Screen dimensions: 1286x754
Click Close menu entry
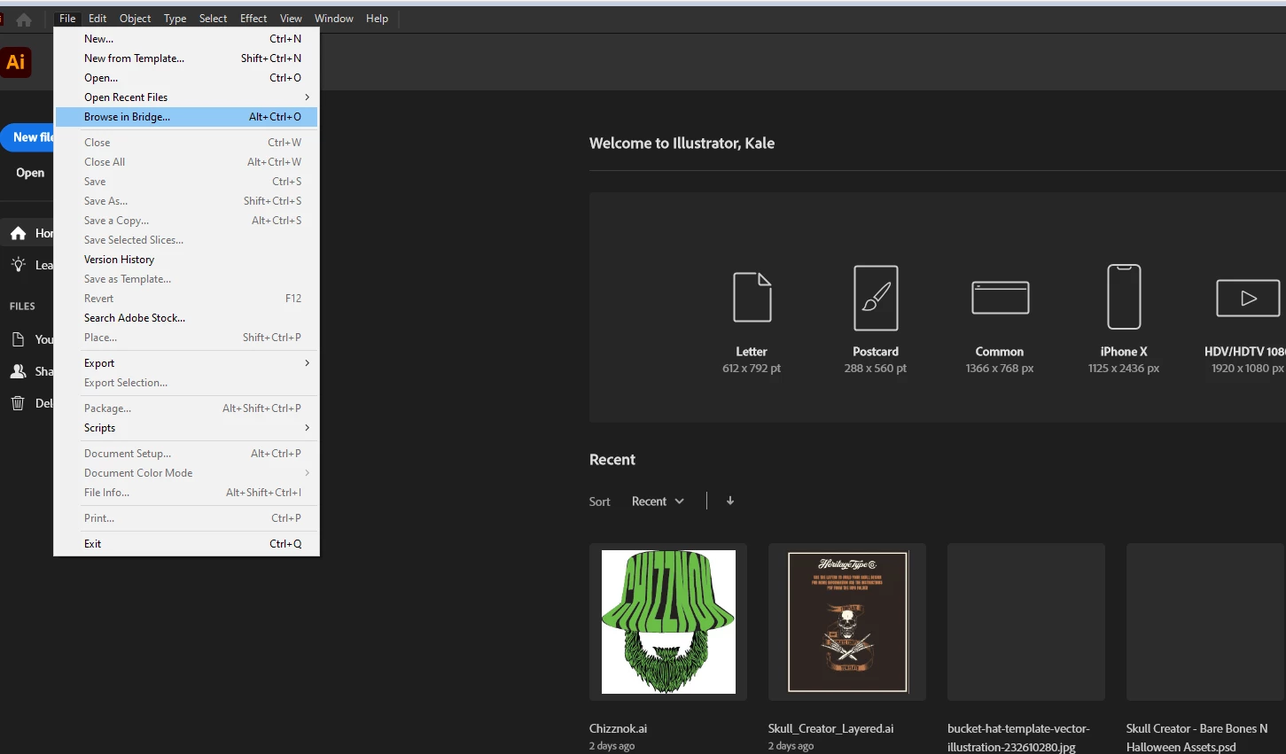tap(186, 143)
